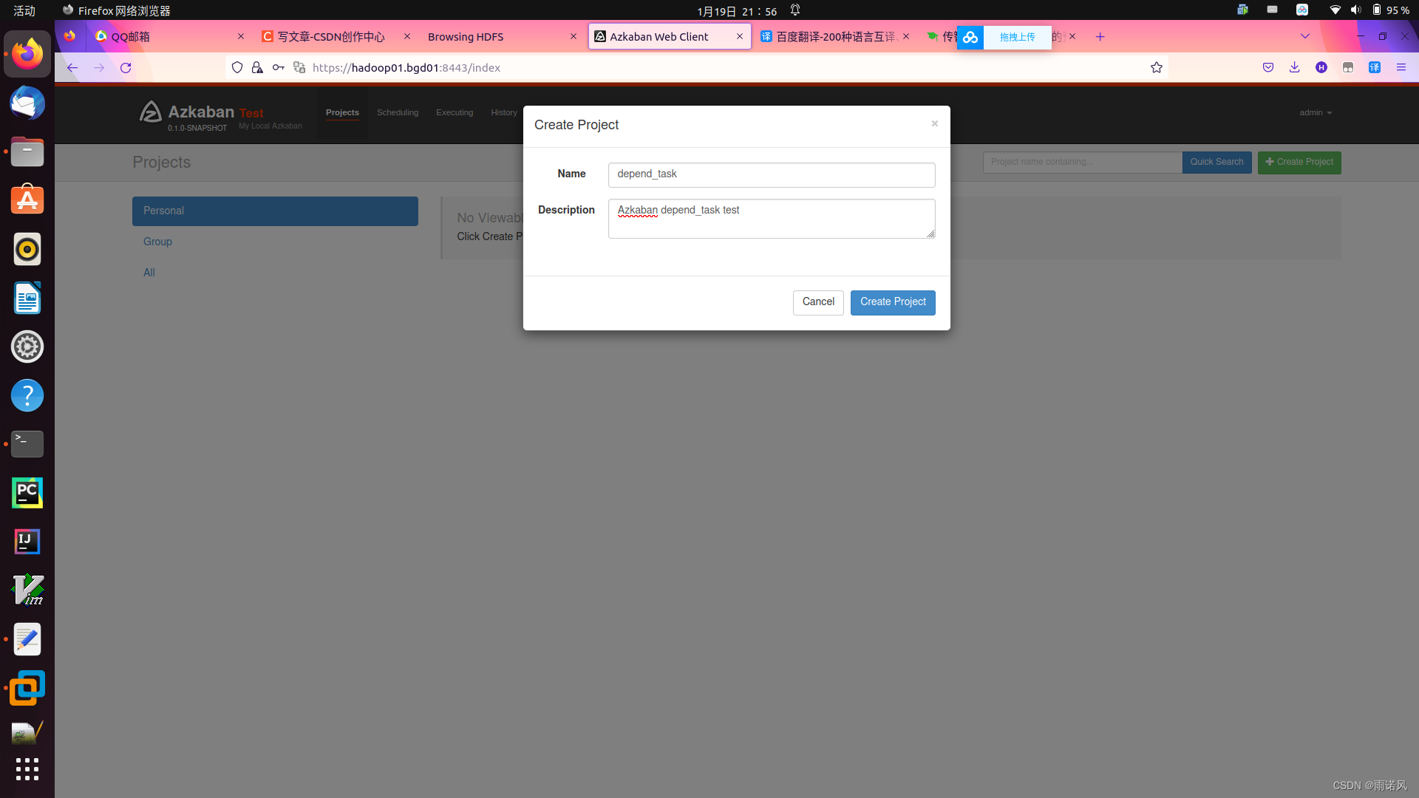
Task: Switch to Browsing HDFS tab
Action: pos(466,37)
